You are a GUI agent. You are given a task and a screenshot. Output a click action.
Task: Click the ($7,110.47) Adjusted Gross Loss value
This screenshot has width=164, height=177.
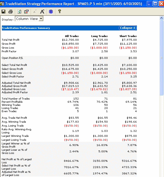70,89
